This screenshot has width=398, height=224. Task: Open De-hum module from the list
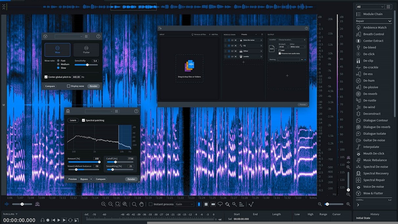tap(369, 80)
